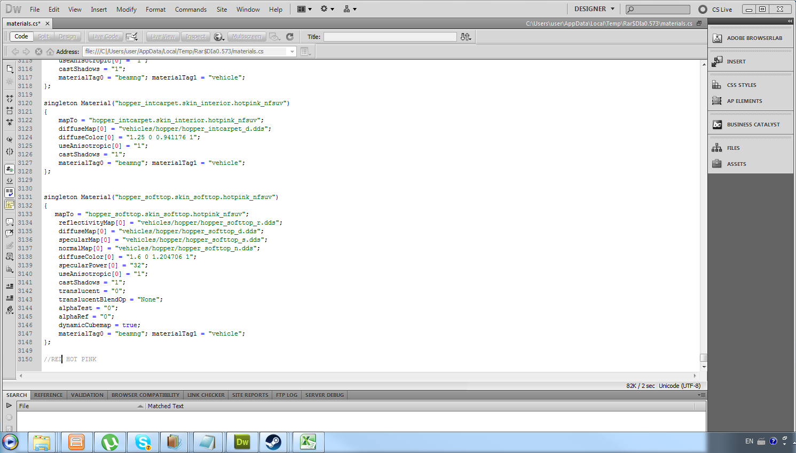The image size is (796, 453).
Task: Open Preview in Browser globe icon
Action: 218,37
